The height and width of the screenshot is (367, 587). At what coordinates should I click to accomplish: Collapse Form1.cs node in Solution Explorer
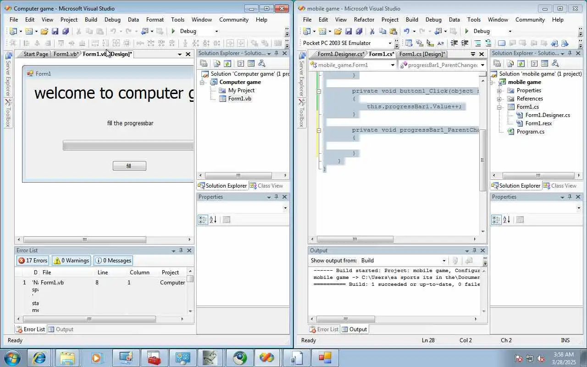coord(499,107)
